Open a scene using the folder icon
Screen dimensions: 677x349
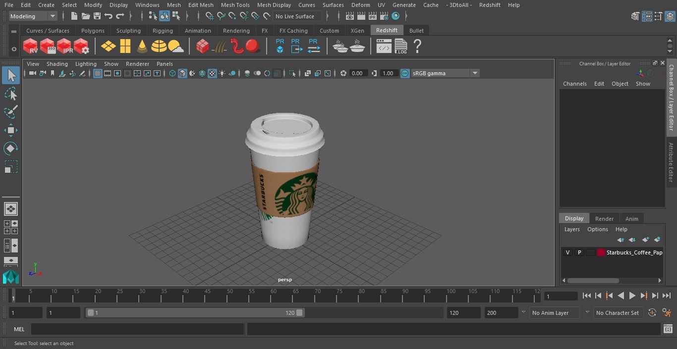click(86, 16)
